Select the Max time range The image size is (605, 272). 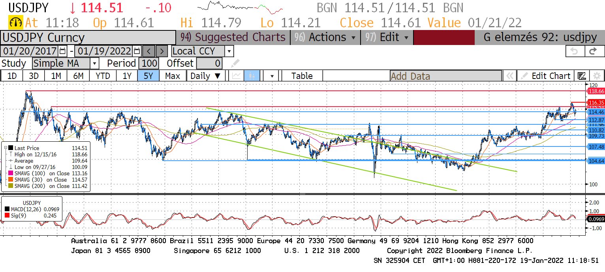(x=173, y=76)
